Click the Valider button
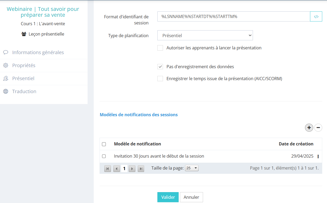This screenshot has width=327, height=203. click(x=168, y=197)
